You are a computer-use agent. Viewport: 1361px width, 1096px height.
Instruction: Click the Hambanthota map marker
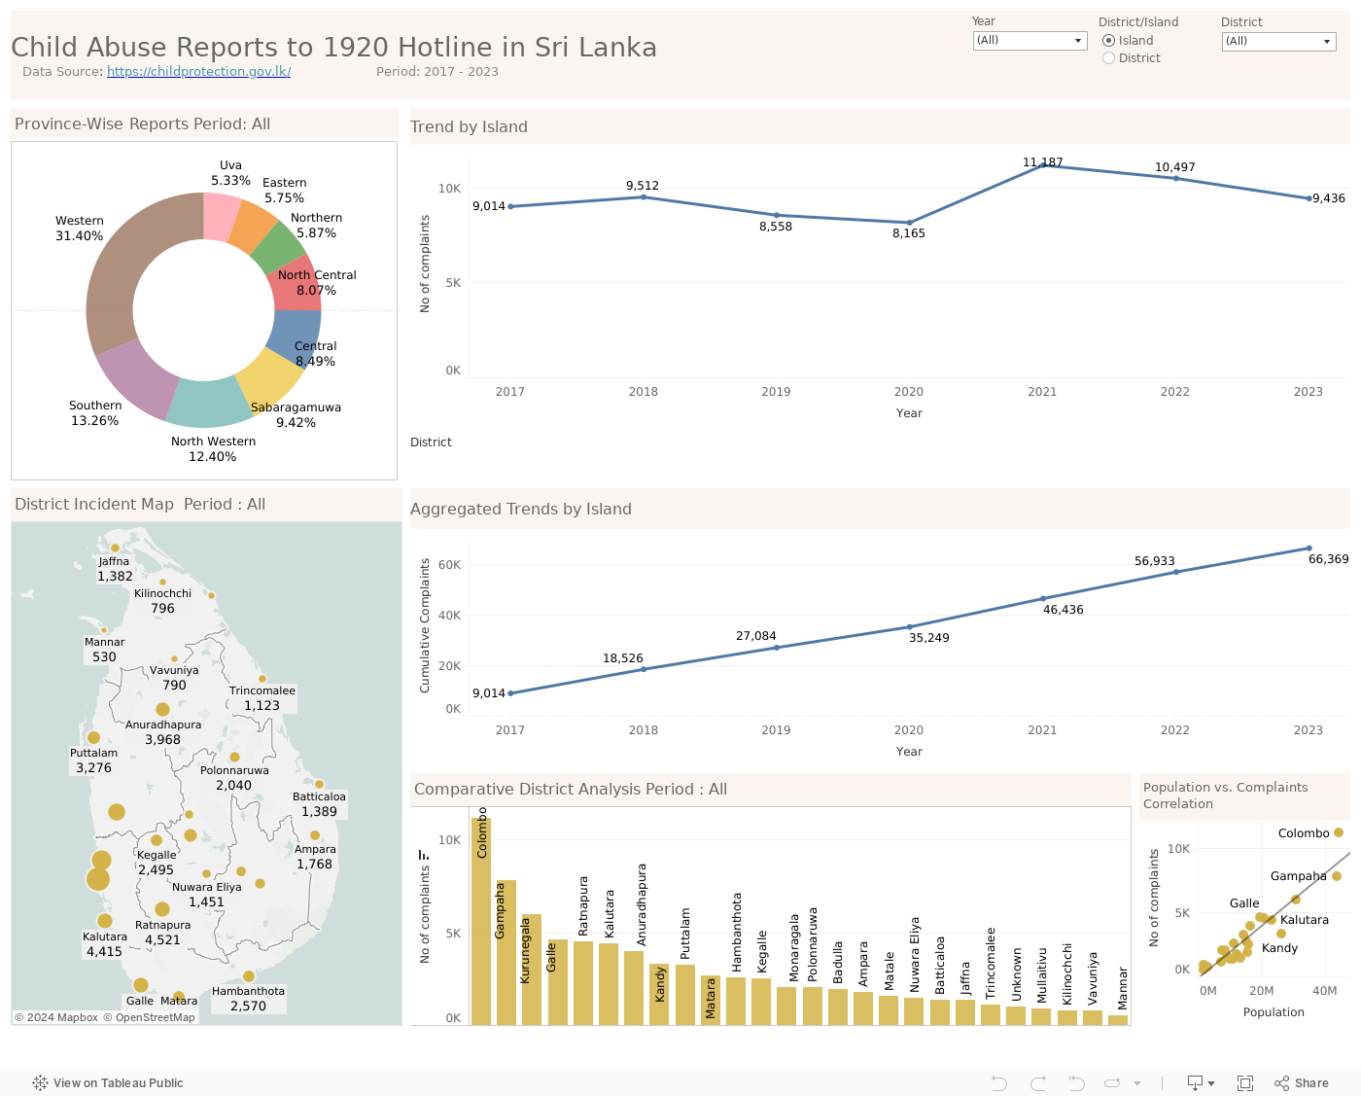click(x=249, y=976)
